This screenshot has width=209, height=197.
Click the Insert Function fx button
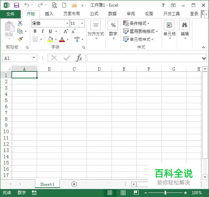(79, 58)
